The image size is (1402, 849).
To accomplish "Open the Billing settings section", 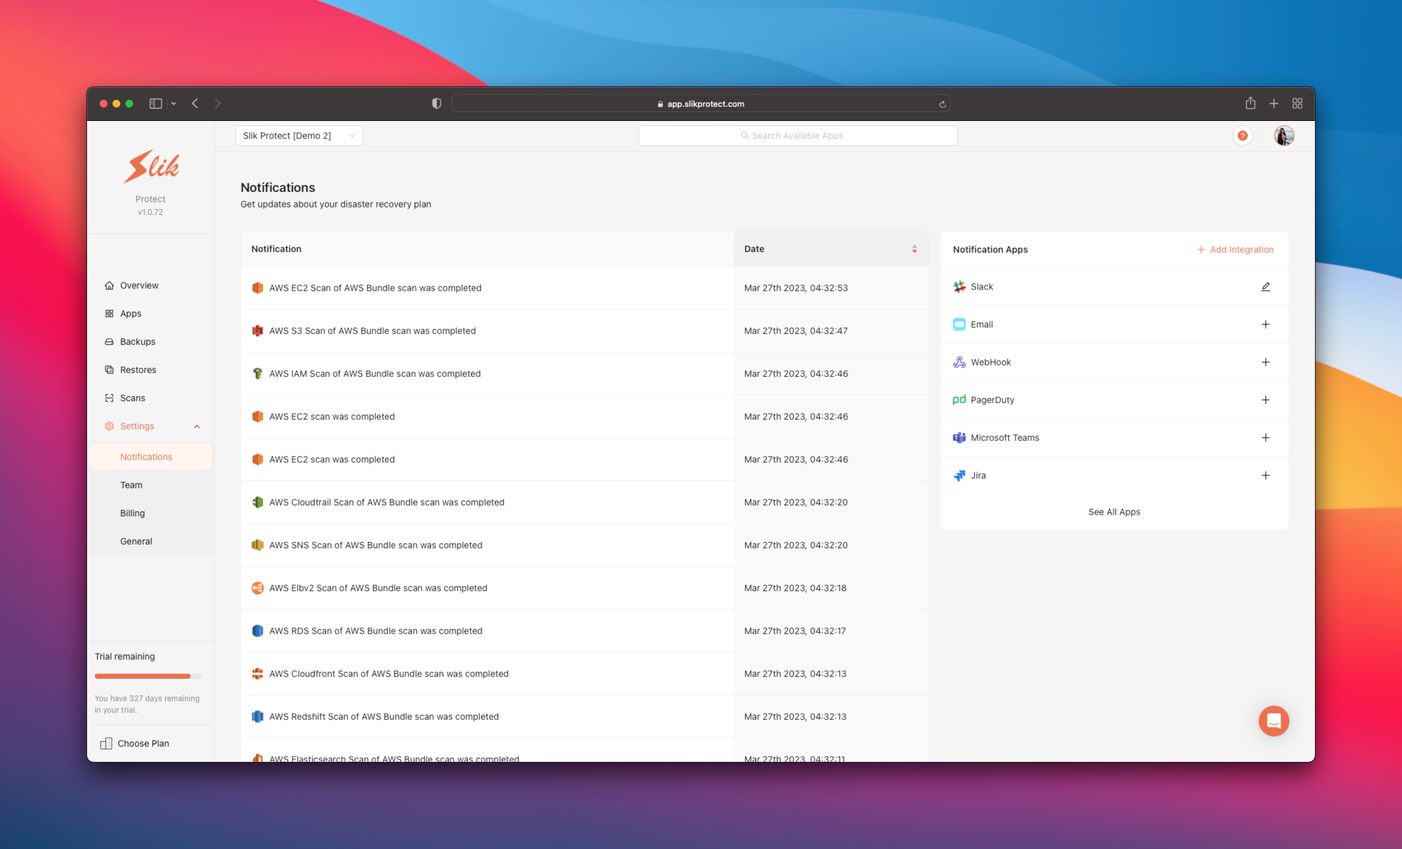I will (133, 513).
